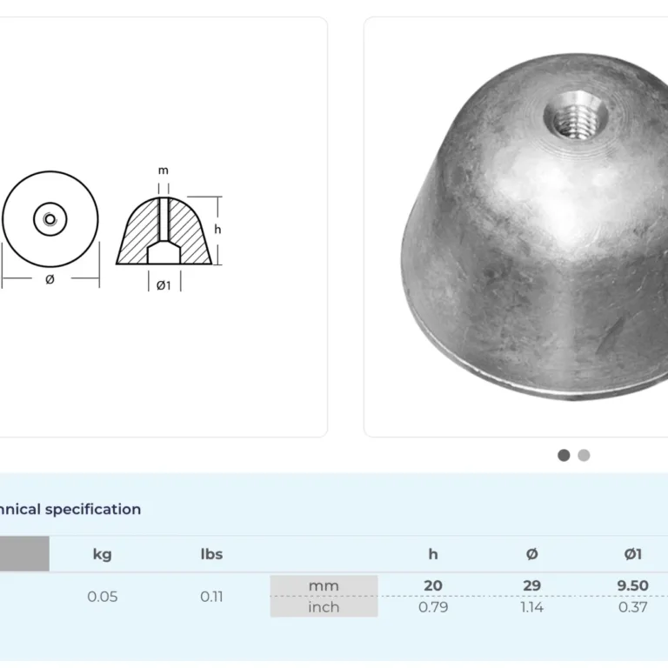Click the 9.50 value in ø1 column
Screen dimensions: 668x668
(x=632, y=585)
